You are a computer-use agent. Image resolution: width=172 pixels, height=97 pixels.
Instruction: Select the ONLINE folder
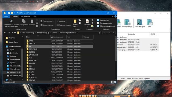pos(59,69)
